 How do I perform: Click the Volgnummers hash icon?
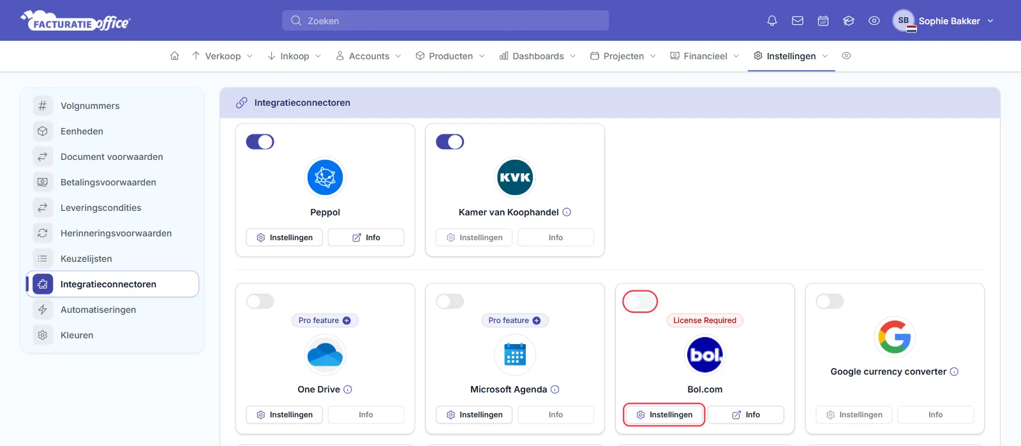pyautogui.click(x=43, y=106)
